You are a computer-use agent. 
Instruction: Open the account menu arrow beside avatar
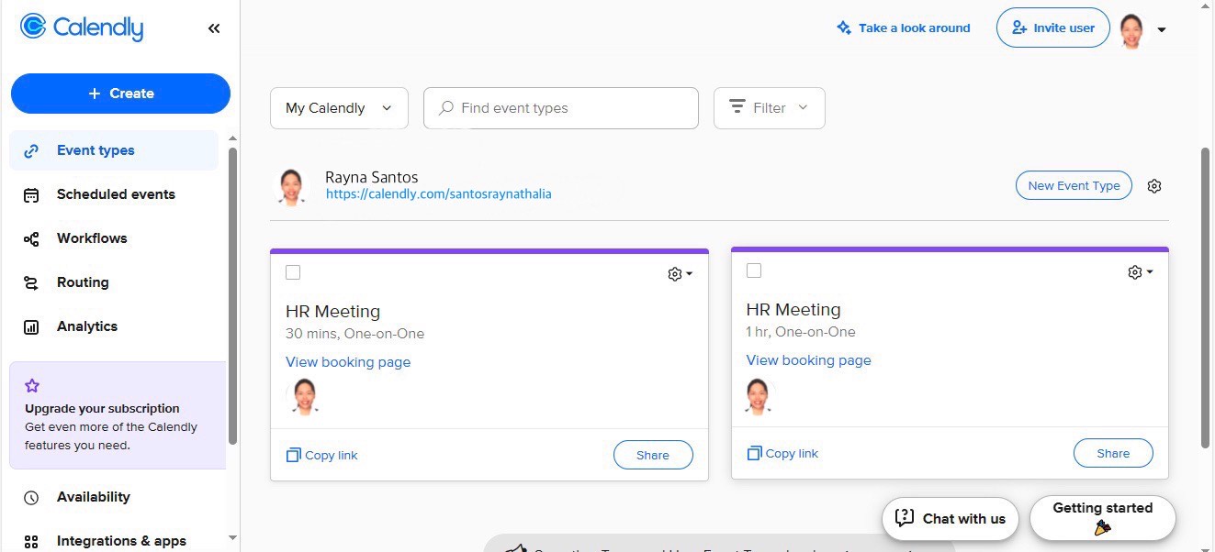pyautogui.click(x=1162, y=29)
